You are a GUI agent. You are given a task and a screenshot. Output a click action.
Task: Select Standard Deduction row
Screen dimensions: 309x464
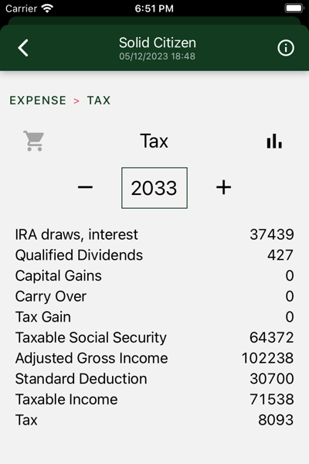tap(154, 379)
